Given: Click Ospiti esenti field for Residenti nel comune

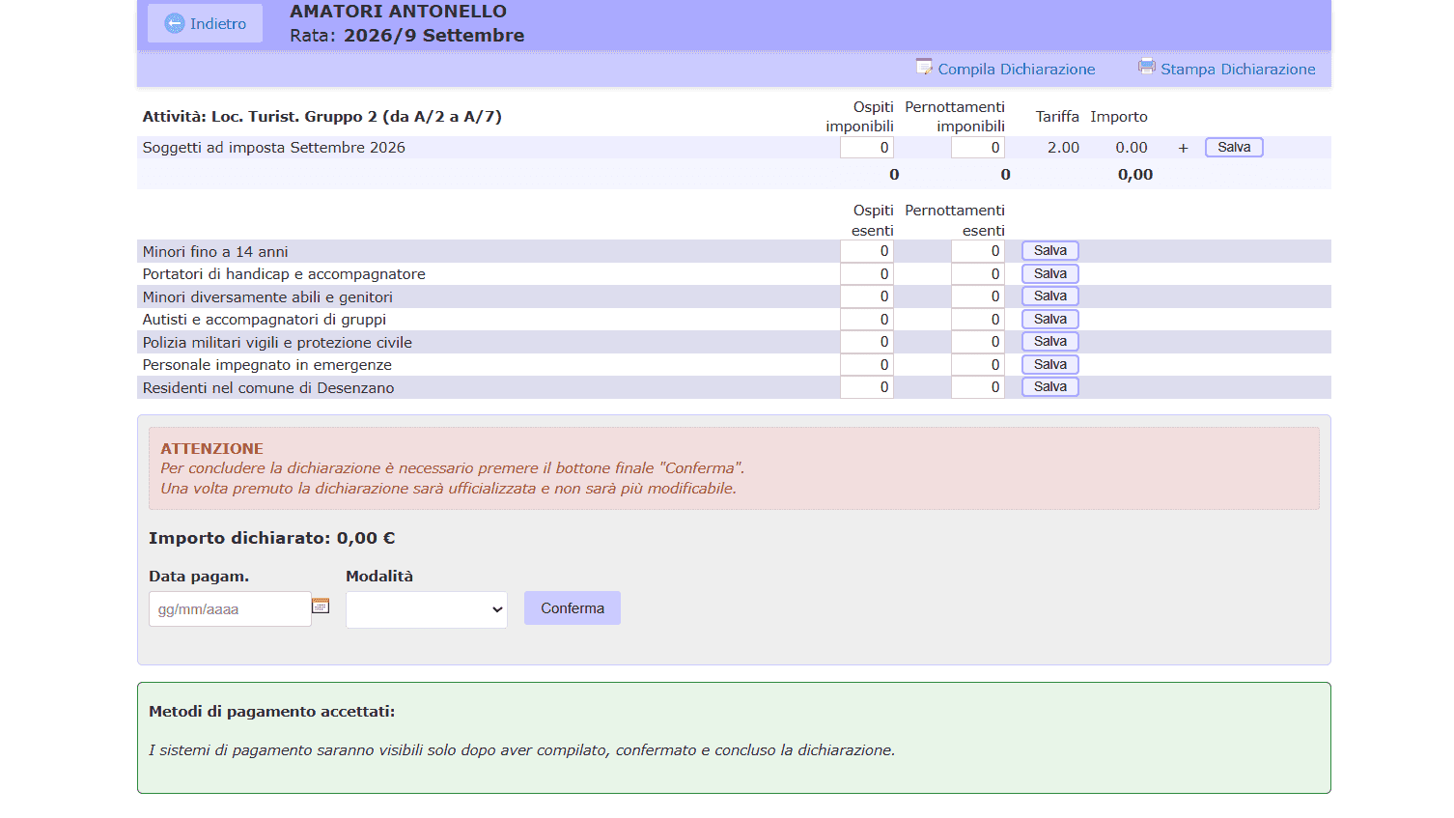Looking at the screenshot, I should (x=867, y=387).
